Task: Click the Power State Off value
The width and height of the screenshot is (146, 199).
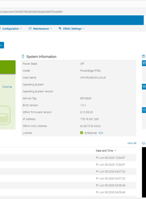Action: click(x=82, y=64)
